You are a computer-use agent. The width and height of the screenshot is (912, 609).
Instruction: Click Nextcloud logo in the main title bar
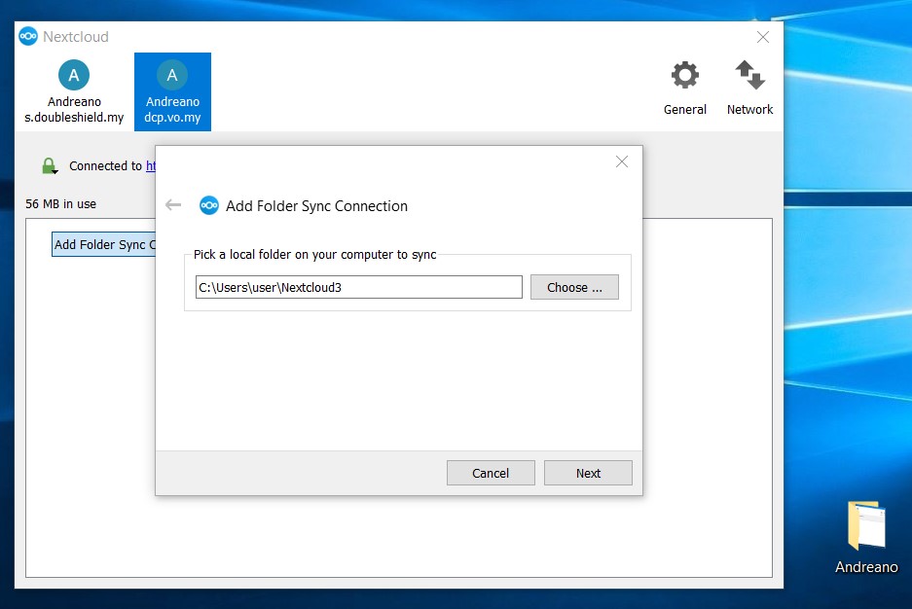28,37
